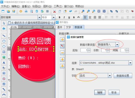Select the ellipse drawing tool
The image size is (135, 98).
coord(4,47)
